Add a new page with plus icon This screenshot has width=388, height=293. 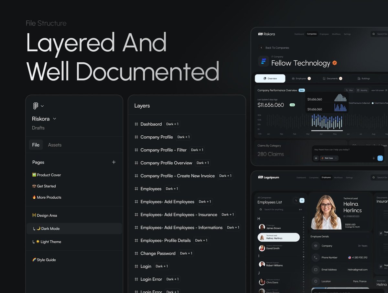point(114,162)
